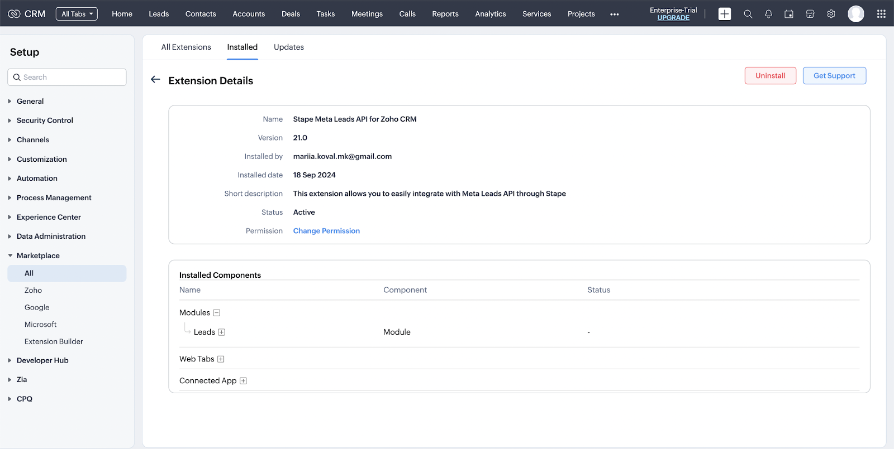Image resolution: width=894 pixels, height=449 pixels.
Task: Open Services module
Action: [537, 14]
